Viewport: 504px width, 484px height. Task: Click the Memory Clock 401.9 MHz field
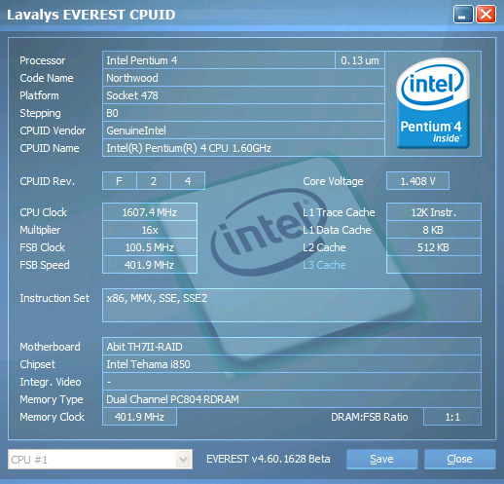139,417
